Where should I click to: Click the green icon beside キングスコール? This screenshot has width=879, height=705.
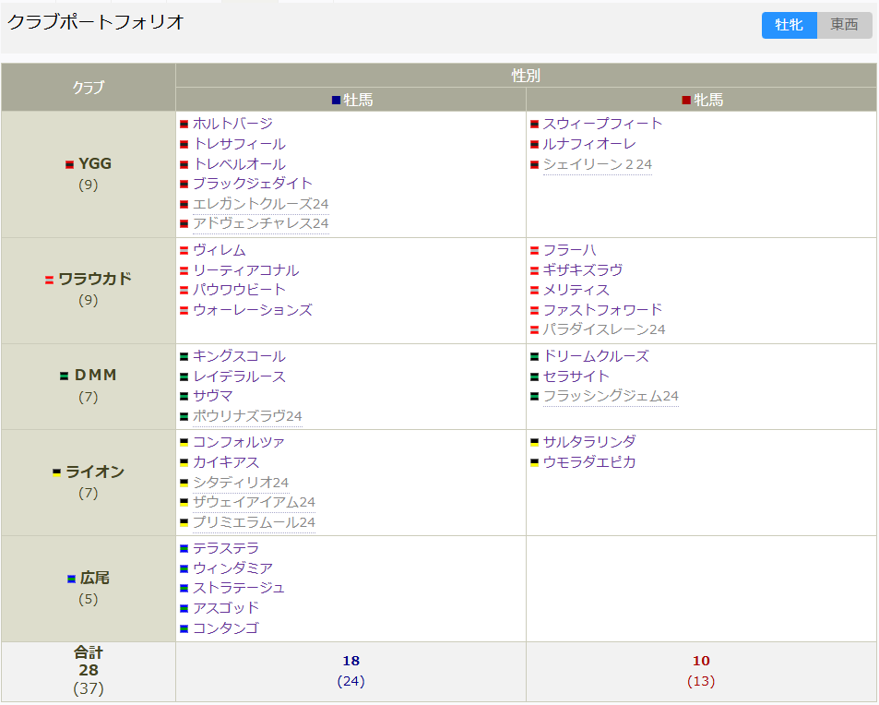pos(184,356)
